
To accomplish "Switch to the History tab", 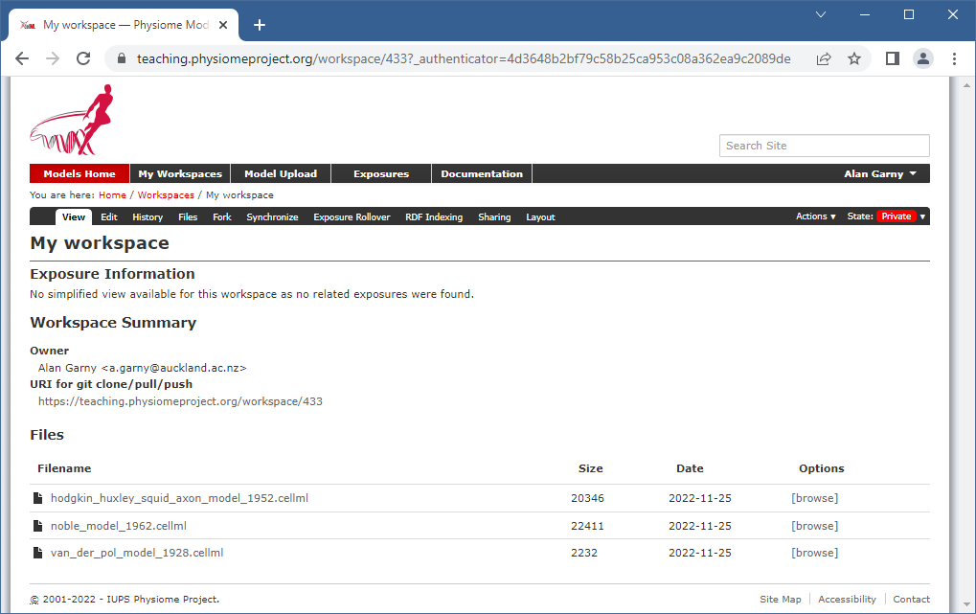I will (x=148, y=217).
